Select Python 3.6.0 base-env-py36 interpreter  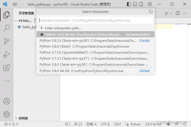[x=96, y=64]
